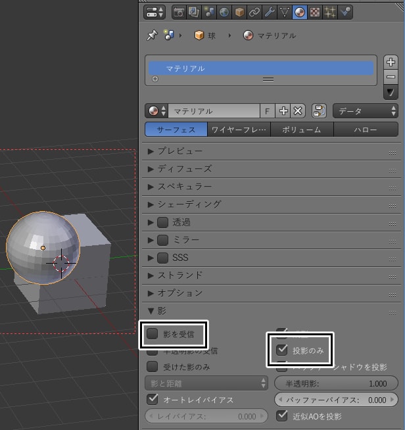Click the バッファーバイアス value field
The image size is (405, 430).
[x=336, y=400]
